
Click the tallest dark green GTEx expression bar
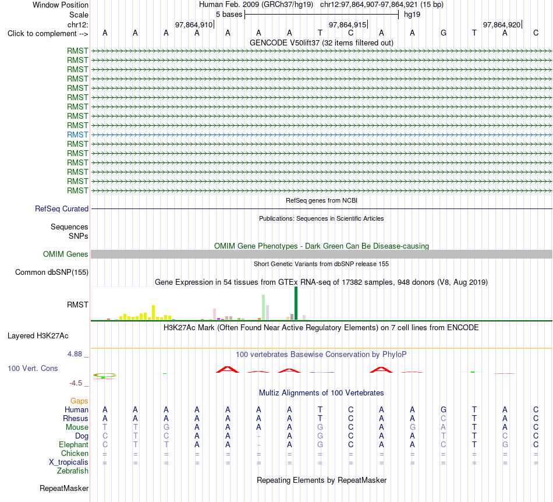[x=296, y=303]
